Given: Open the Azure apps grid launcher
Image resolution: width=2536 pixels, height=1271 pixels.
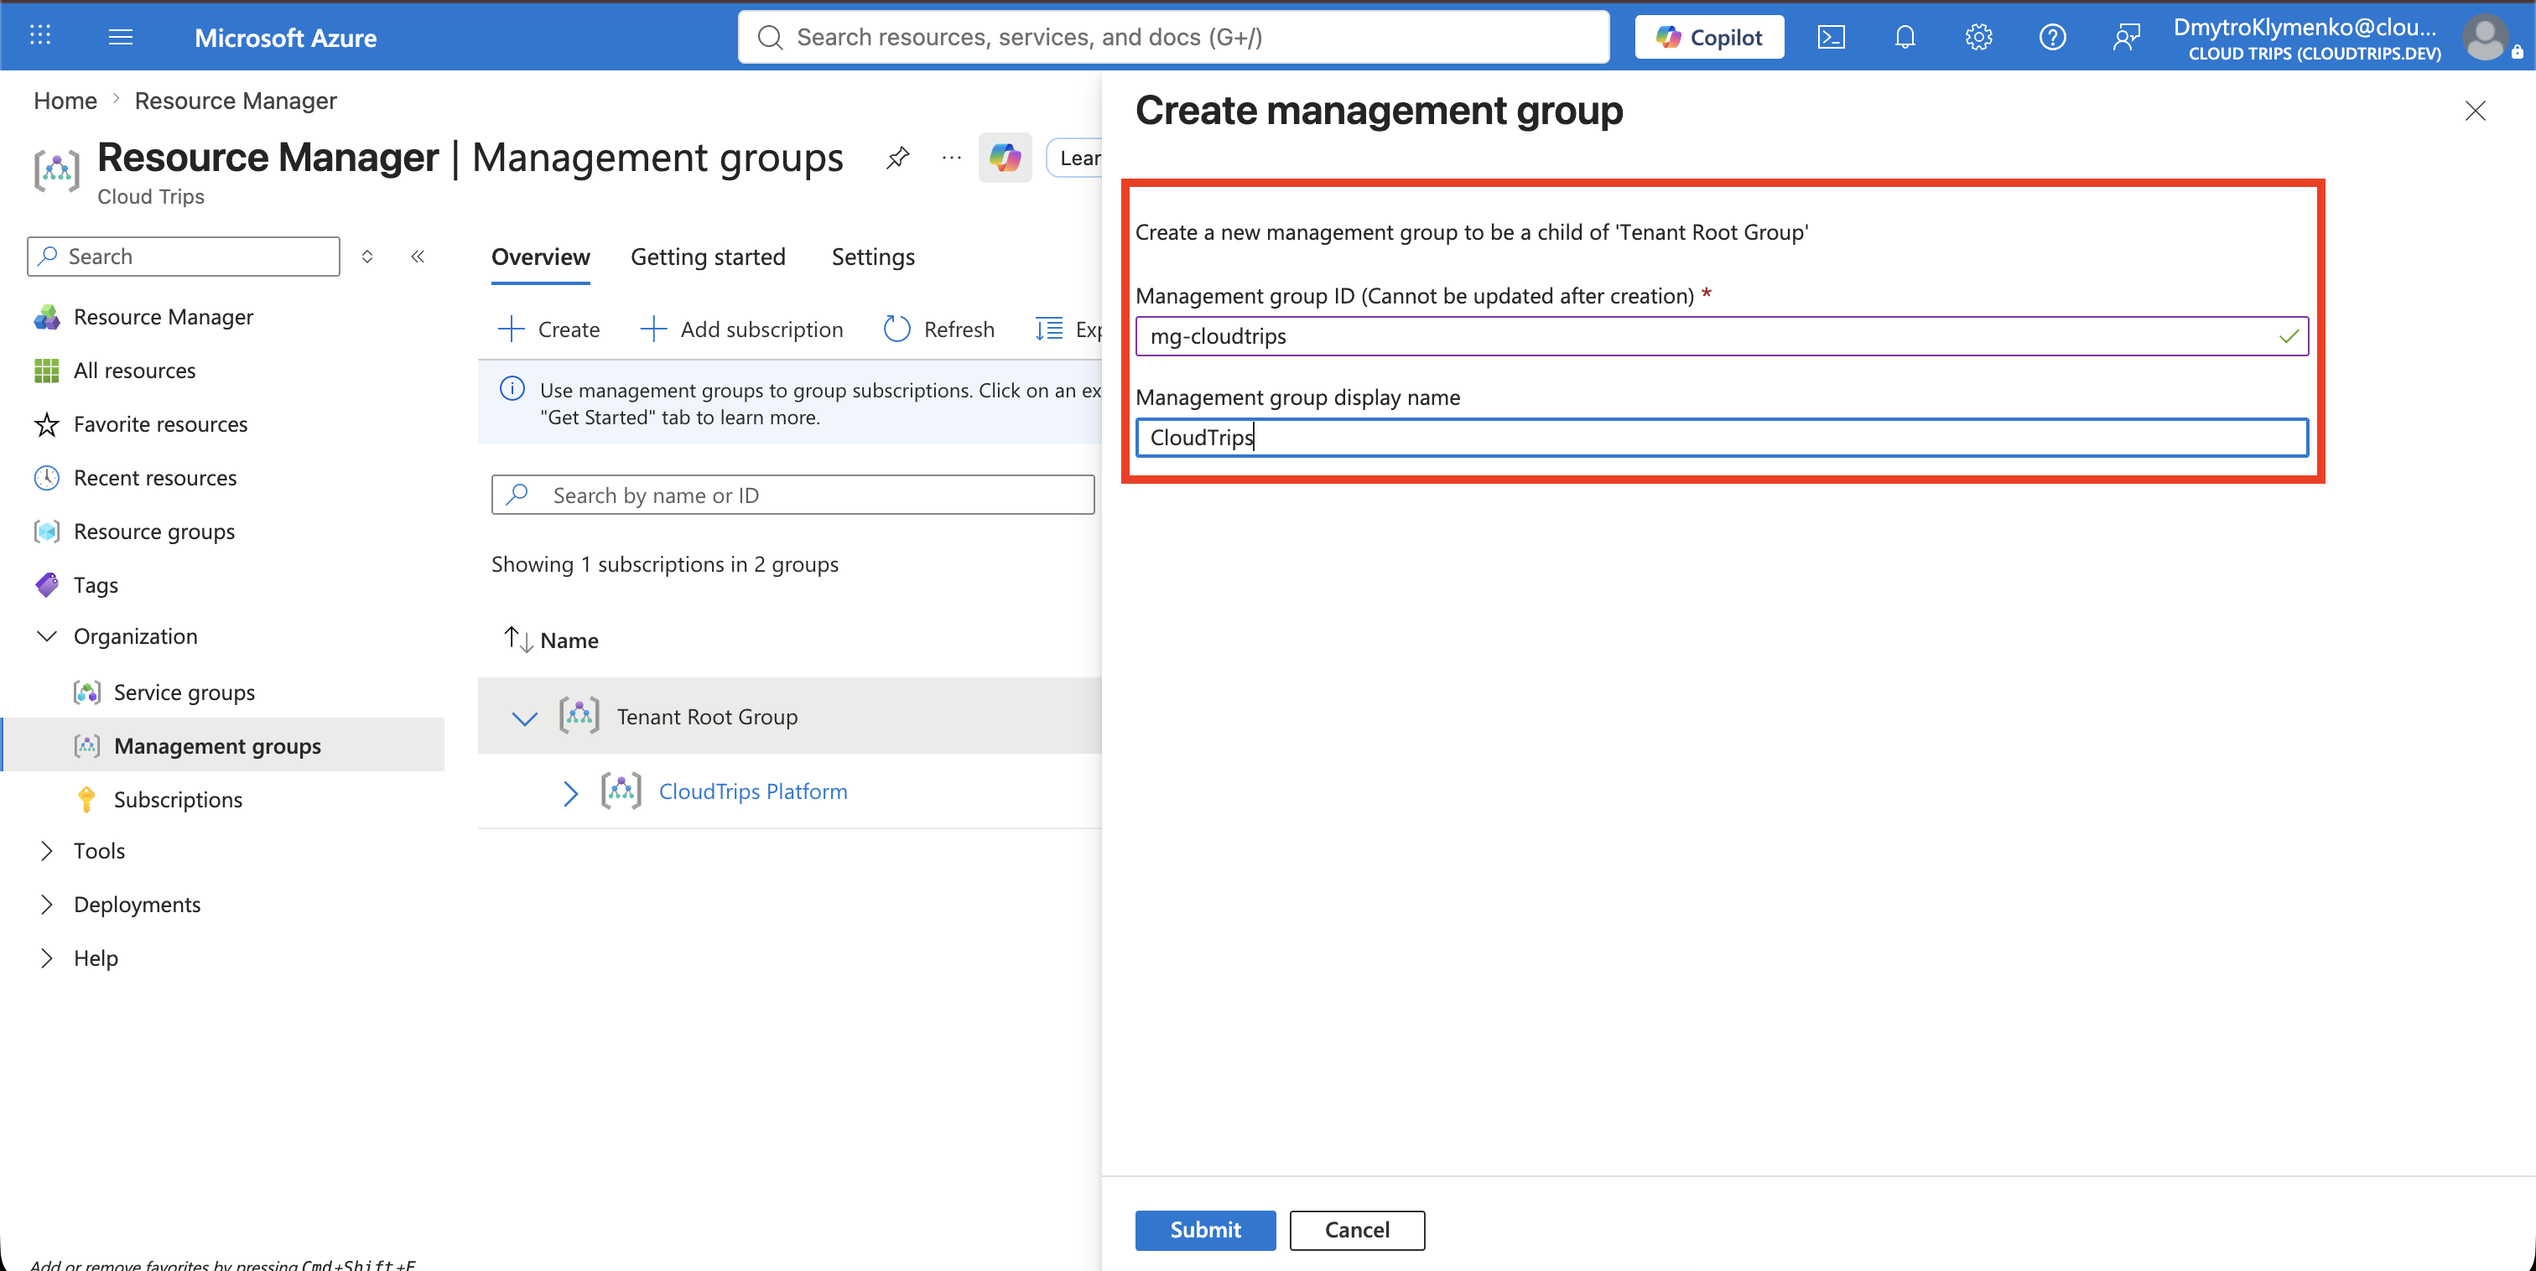Looking at the screenshot, I should pyautogui.click(x=40, y=36).
